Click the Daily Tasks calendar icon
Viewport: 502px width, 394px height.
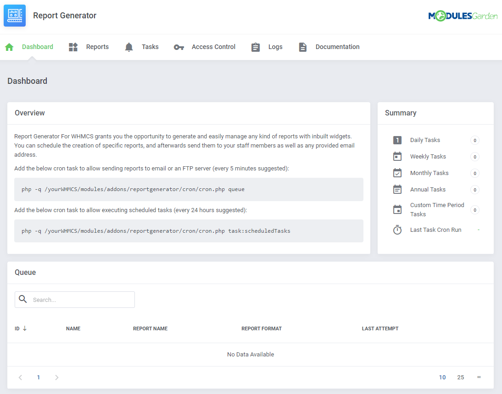pyautogui.click(x=397, y=140)
